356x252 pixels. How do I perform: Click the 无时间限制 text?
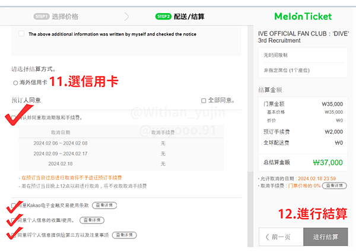click(275, 55)
